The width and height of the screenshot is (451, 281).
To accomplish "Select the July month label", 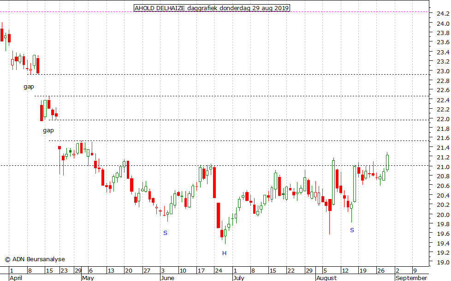I will pos(239,278).
